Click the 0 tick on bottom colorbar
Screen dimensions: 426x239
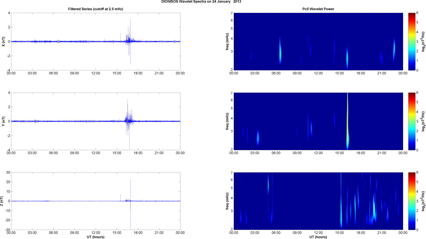[x=417, y=230]
